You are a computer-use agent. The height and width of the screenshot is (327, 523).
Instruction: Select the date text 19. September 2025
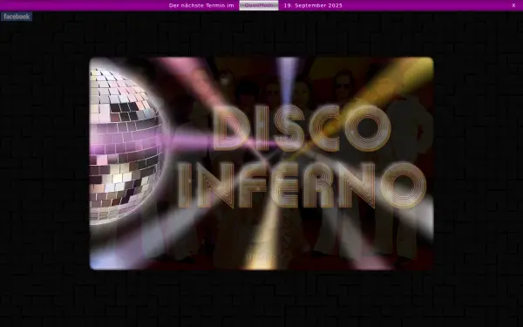(x=313, y=5)
